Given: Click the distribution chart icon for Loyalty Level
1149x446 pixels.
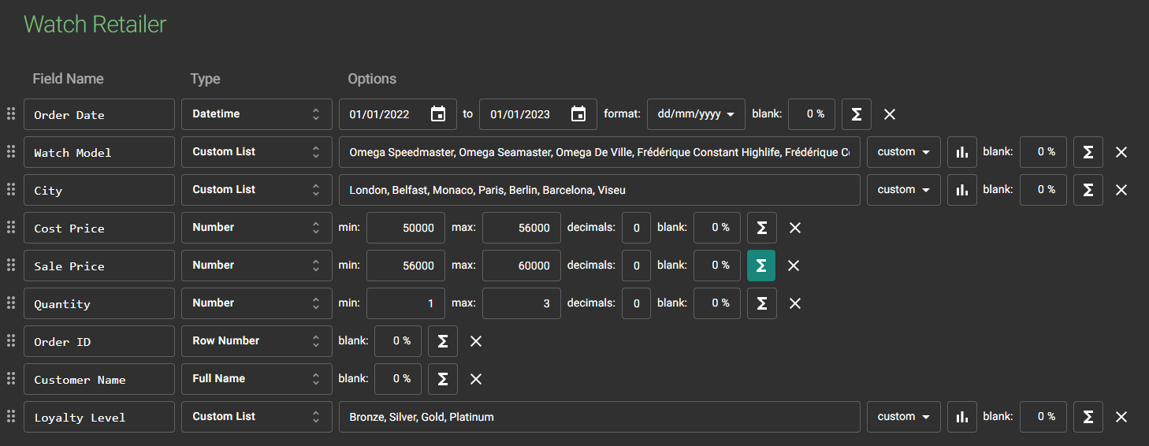Looking at the screenshot, I should pyautogui.click(x=961, y=417).
